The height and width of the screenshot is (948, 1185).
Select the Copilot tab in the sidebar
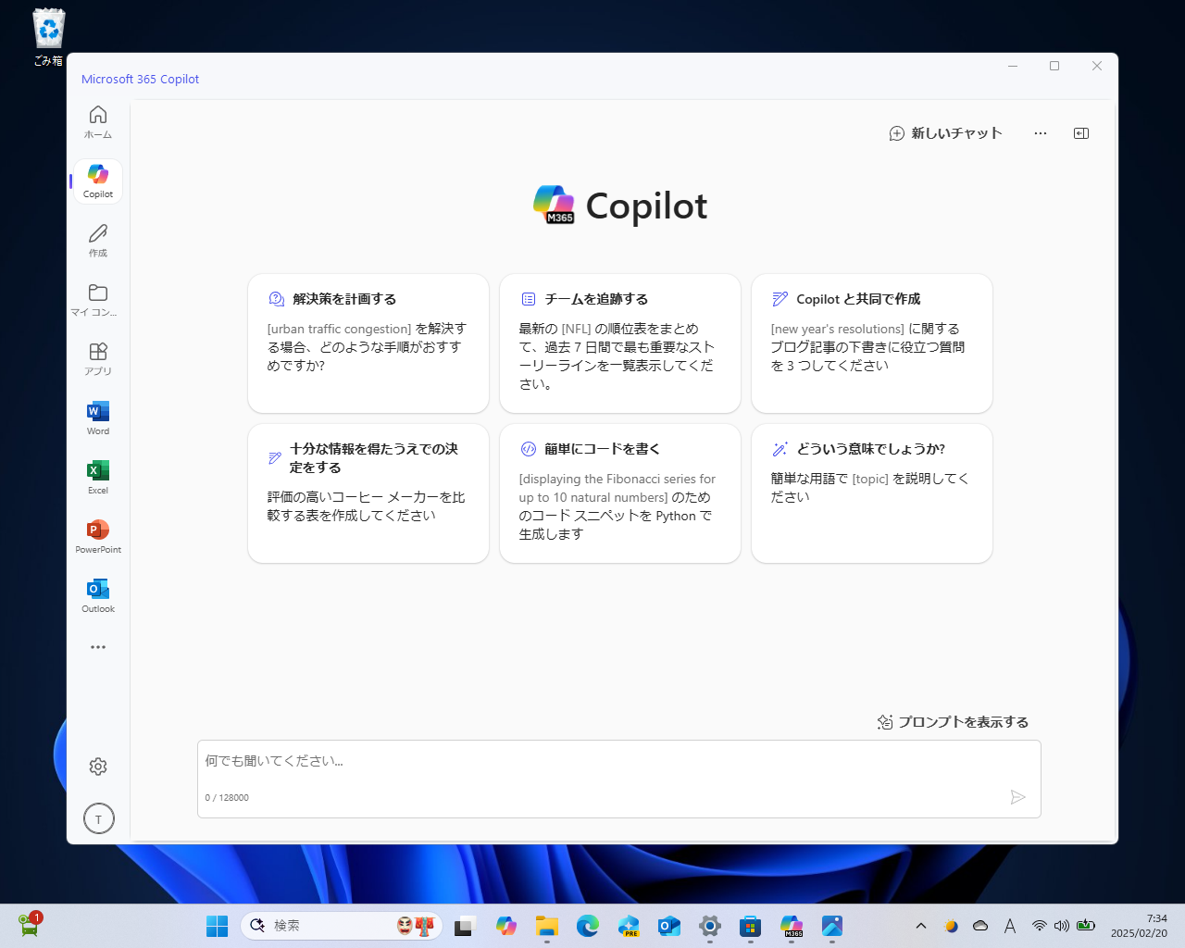(97, 181)
